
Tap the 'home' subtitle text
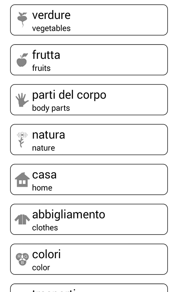[x=42, y=188]
